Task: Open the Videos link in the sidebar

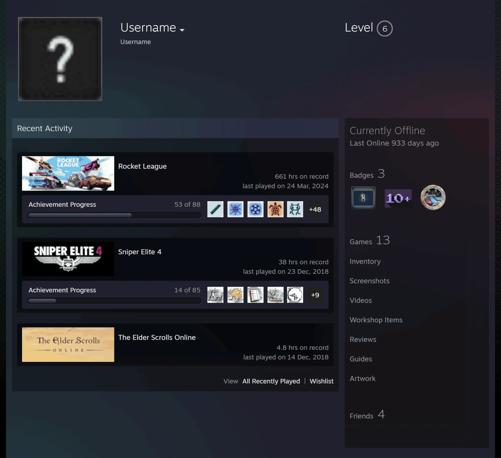Action: point(361,300)
